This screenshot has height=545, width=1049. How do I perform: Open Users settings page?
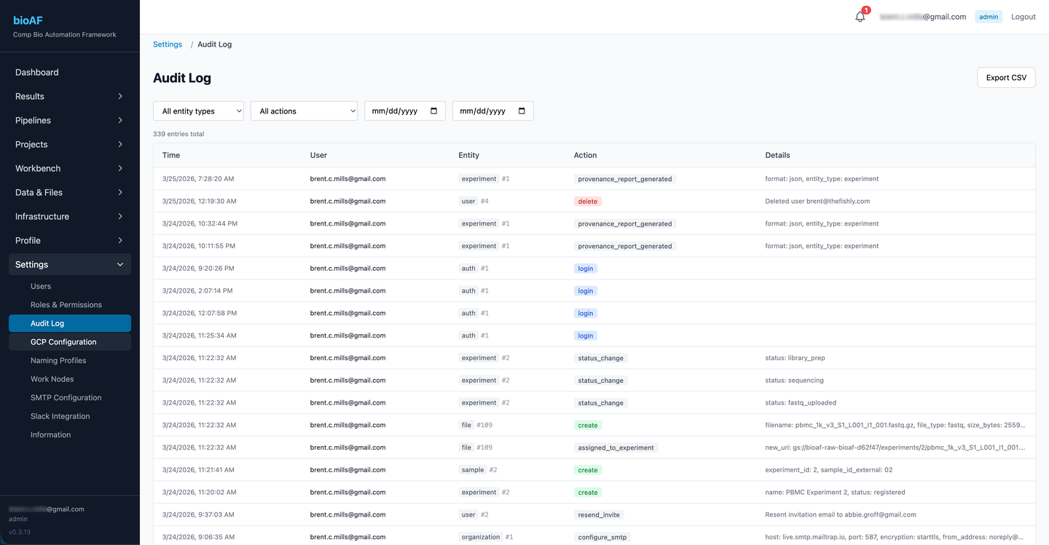click(70, 286)
